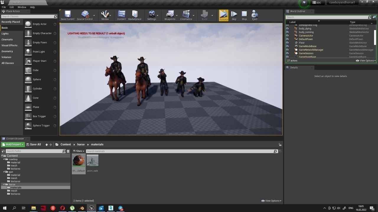Viewport: 378px width, 212px height.
Task: Open the Modes toolbar icon
Action: [105, 15]
